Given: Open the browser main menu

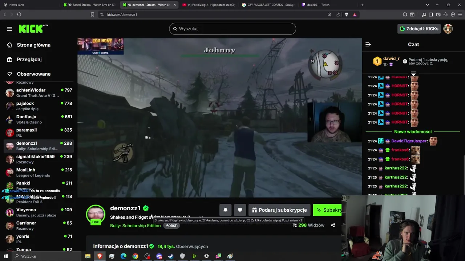Looking at the screenshot, I should [x=460, y=14].
